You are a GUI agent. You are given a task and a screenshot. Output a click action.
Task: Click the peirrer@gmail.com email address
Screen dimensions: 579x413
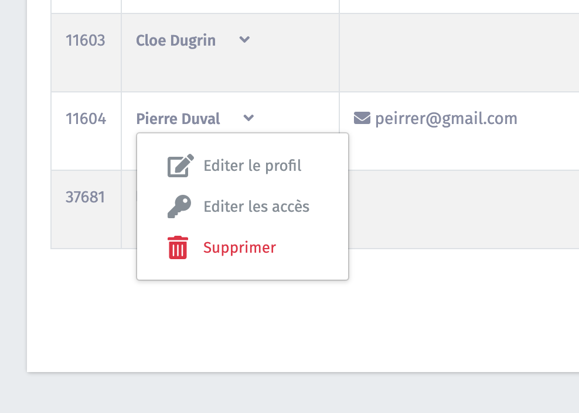pos(446,119)
